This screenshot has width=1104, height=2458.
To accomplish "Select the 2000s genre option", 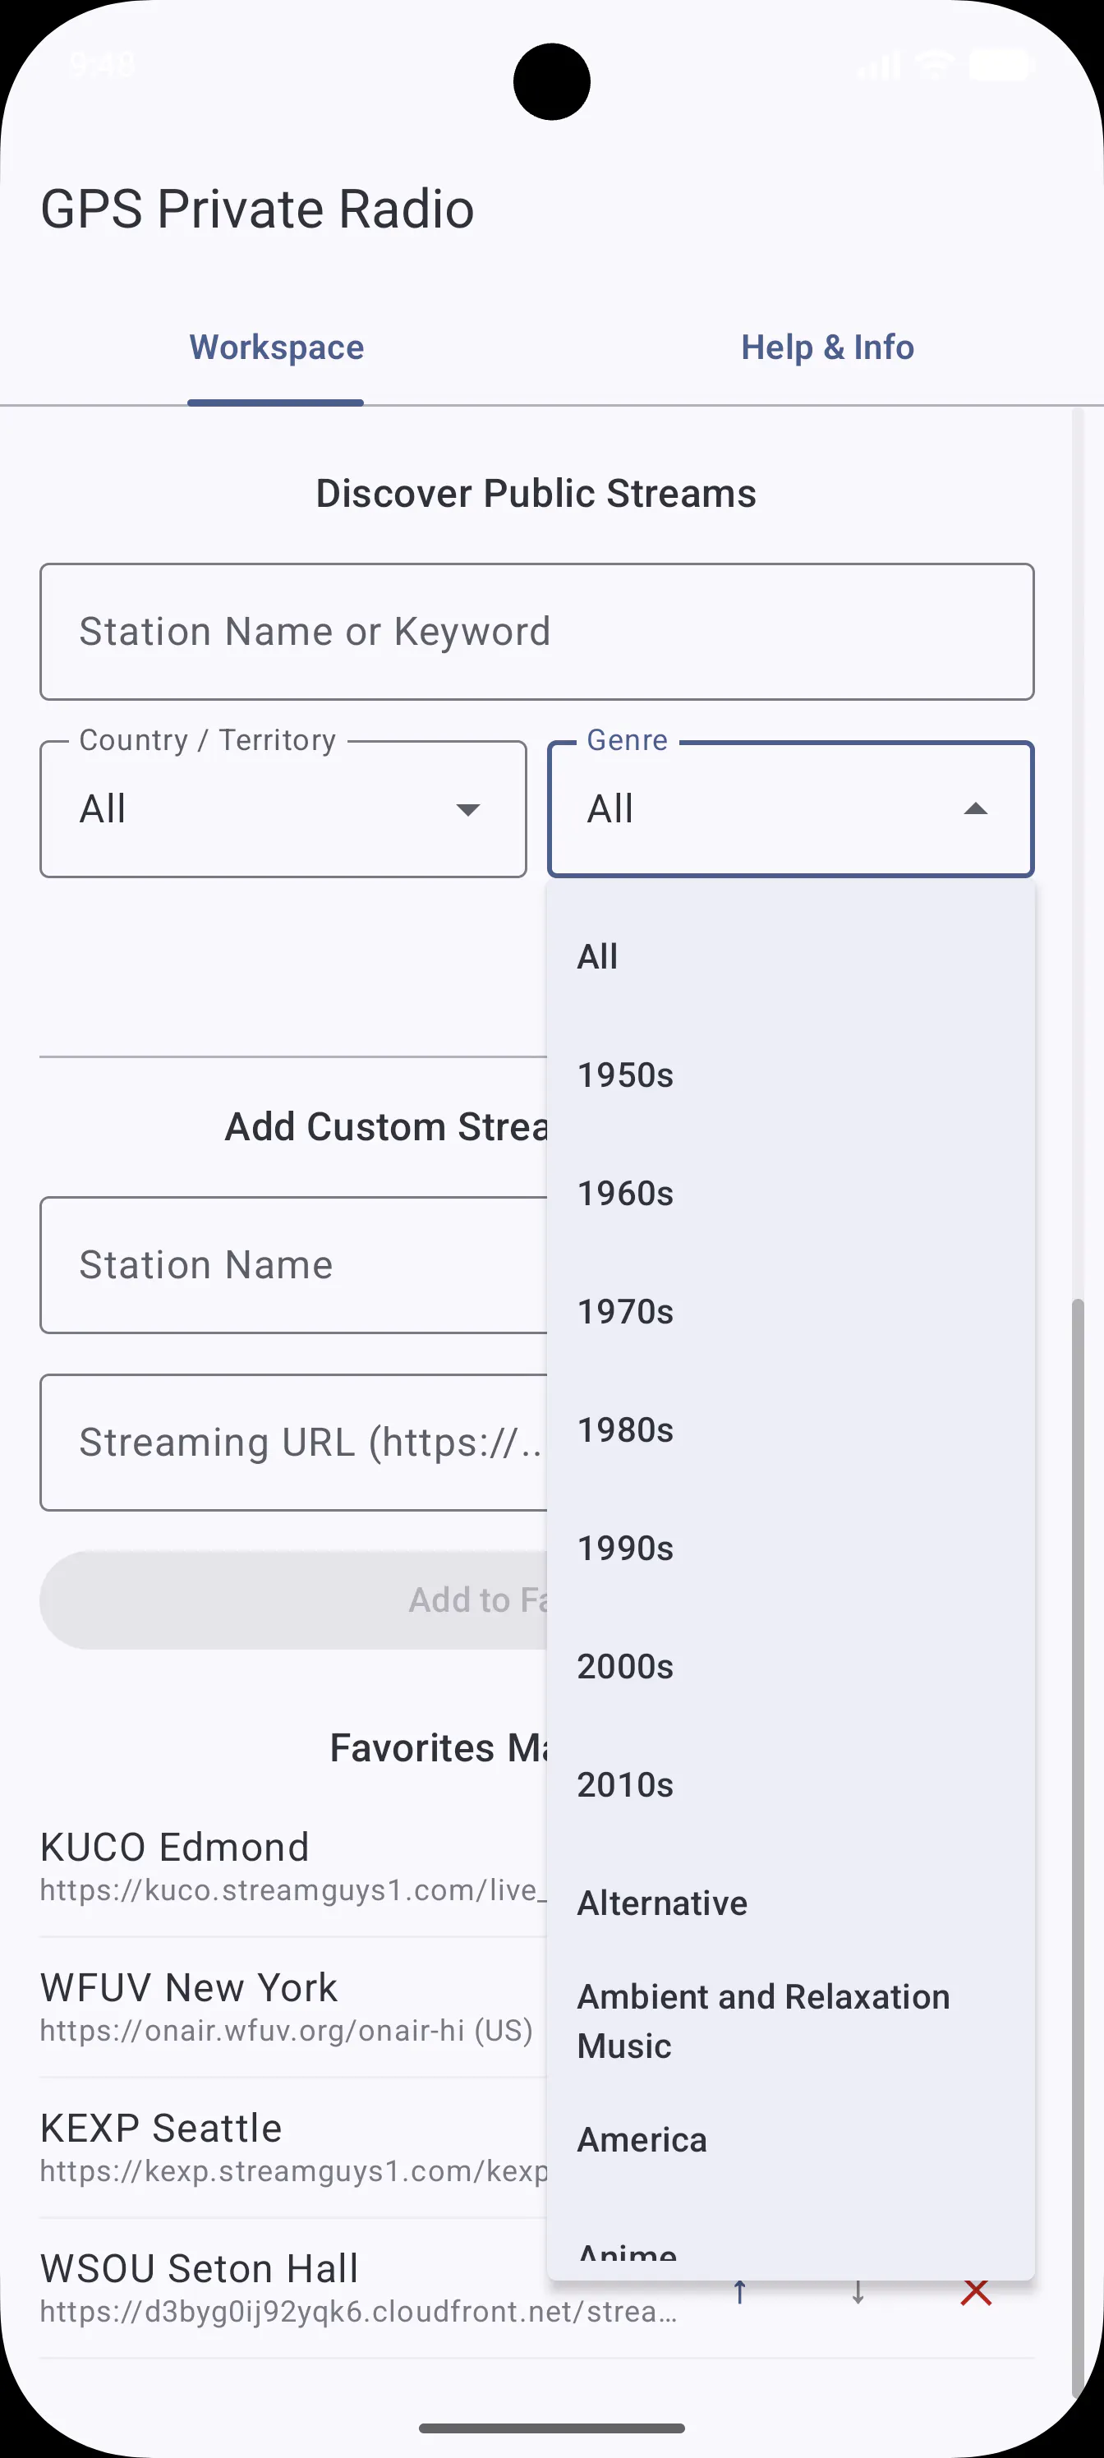I will click(790, 1666).
